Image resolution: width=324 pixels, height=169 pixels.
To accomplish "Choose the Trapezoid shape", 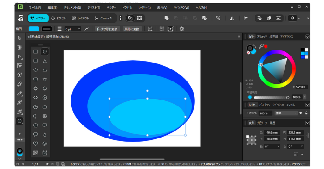I will [x=45, y=70].
